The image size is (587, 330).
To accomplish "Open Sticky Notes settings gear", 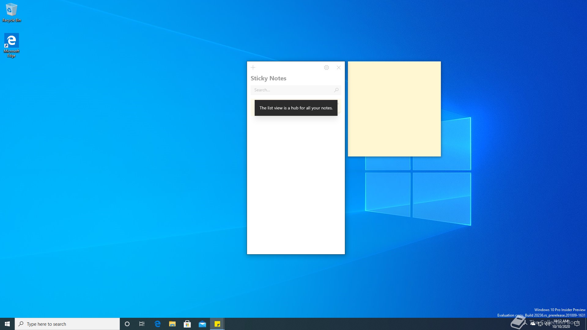I will click(x=327, y=68).
